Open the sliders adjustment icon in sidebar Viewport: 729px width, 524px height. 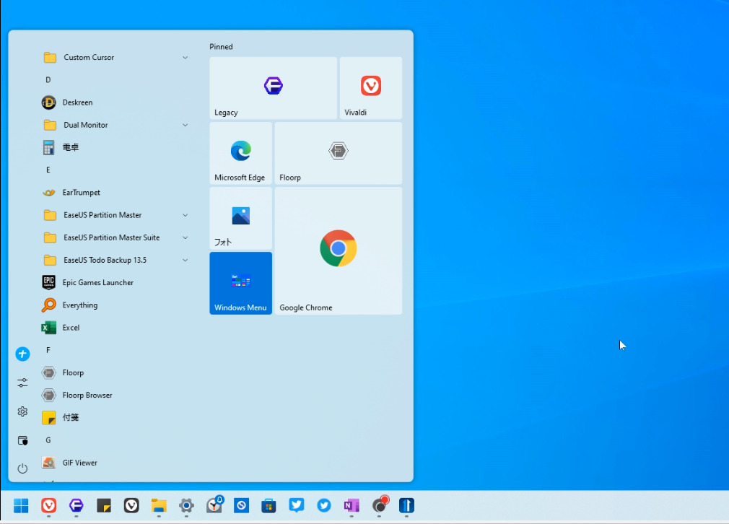tap(22, 383)
